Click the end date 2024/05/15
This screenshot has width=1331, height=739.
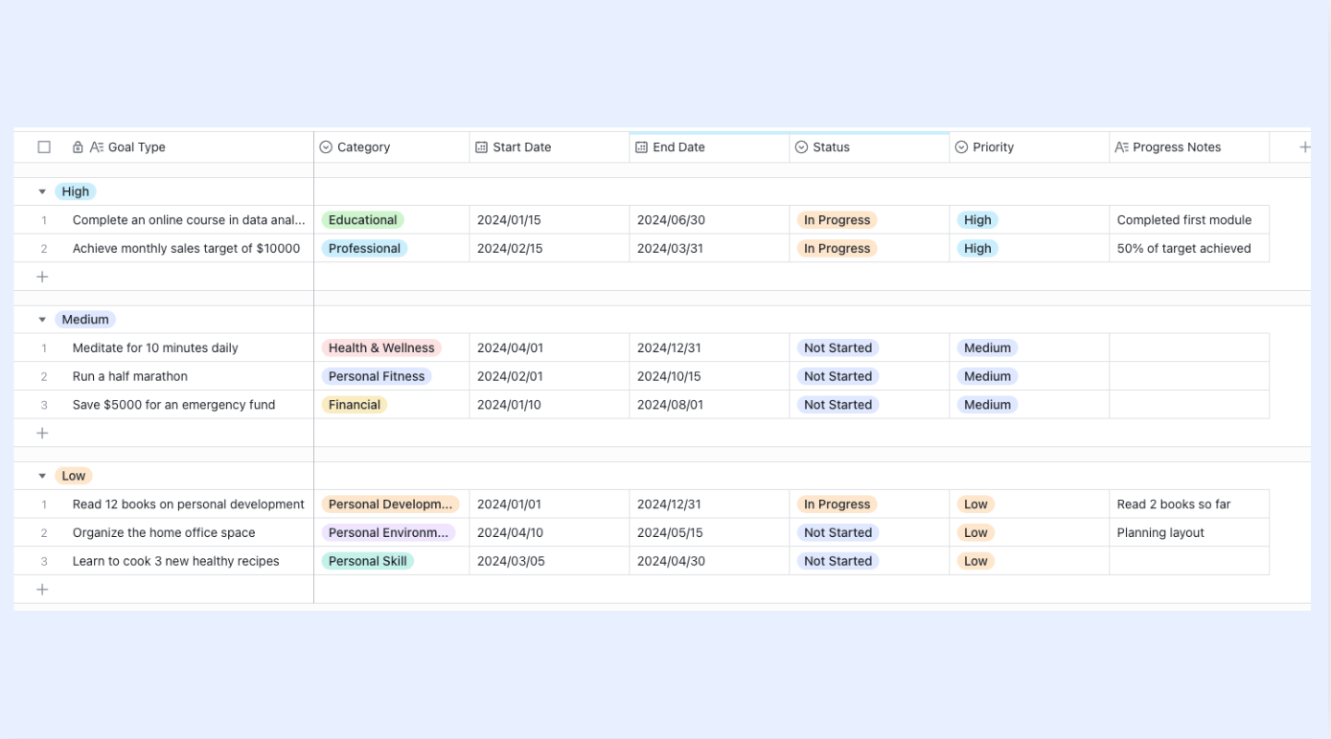[670, 533]
